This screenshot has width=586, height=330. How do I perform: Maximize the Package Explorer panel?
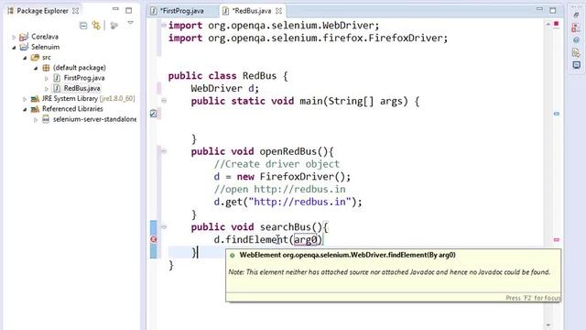128,10
